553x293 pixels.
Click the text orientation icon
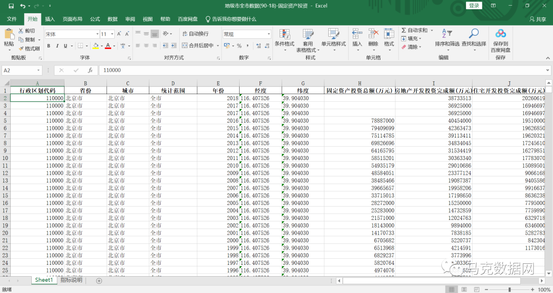pos(166,34)
